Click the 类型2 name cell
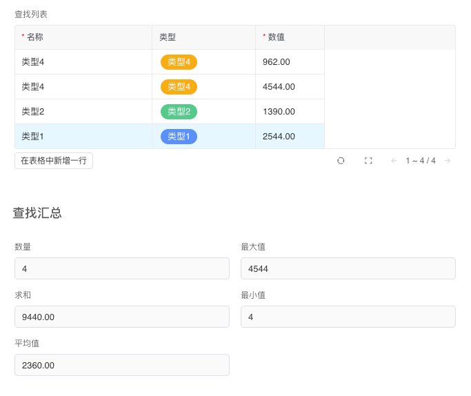Screen dimensions: 471x396 click(x=33, y=112)
